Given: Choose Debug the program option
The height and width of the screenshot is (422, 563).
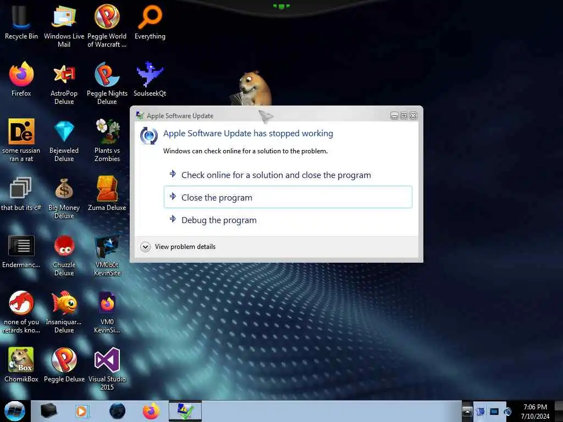Looking at the screenshot, I should [288, 220].
